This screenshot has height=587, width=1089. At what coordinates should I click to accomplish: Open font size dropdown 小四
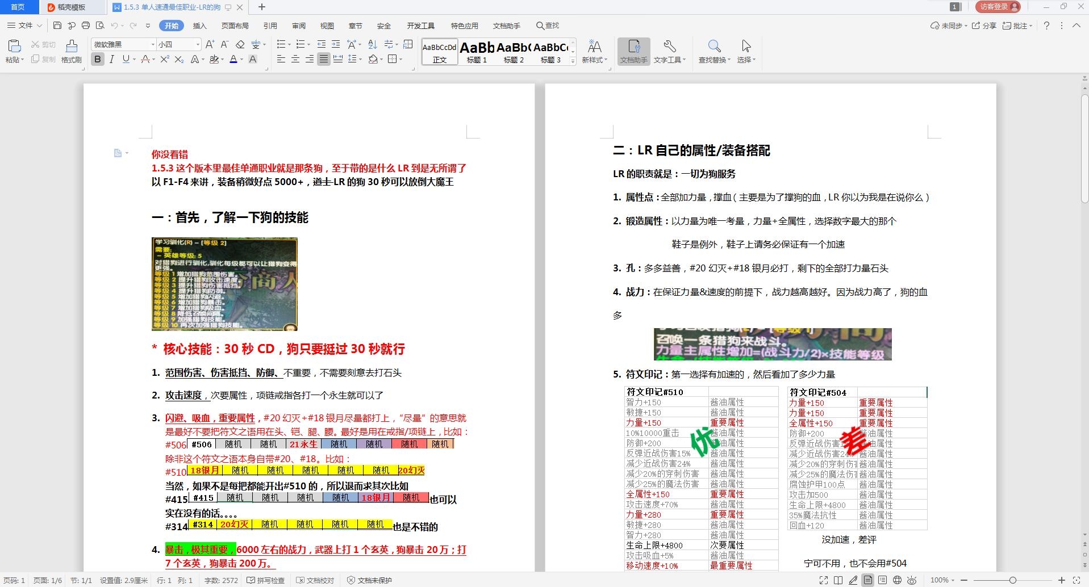pos(198,44)
